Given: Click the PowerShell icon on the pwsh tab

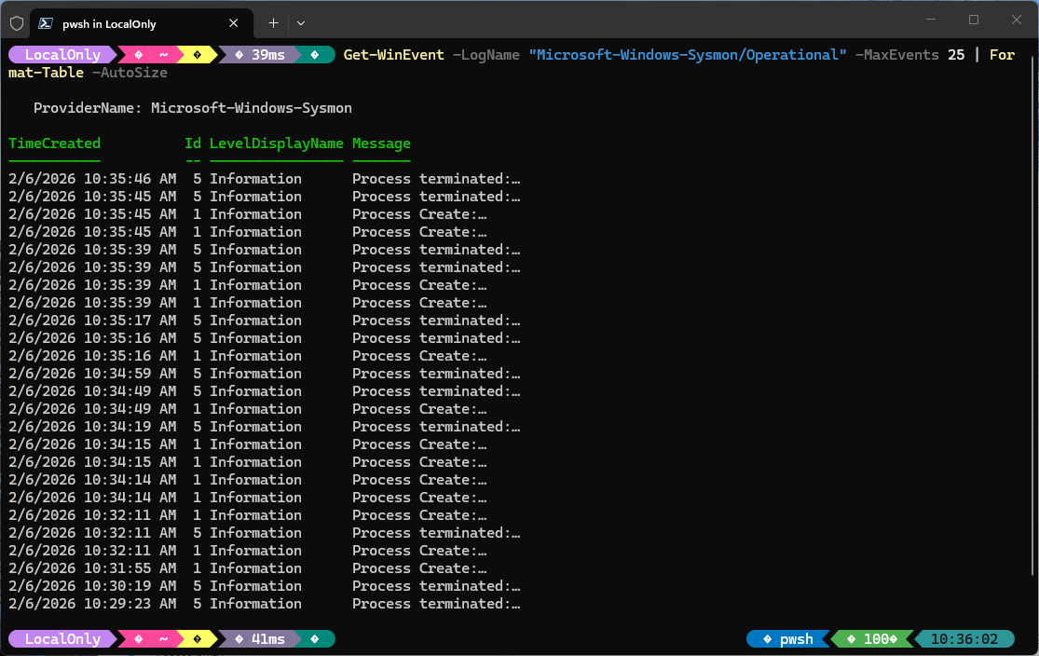Looking at the screenshot, I should [45, 22].
